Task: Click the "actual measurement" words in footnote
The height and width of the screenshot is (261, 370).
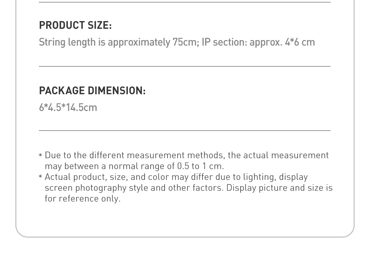Action: 286,155
